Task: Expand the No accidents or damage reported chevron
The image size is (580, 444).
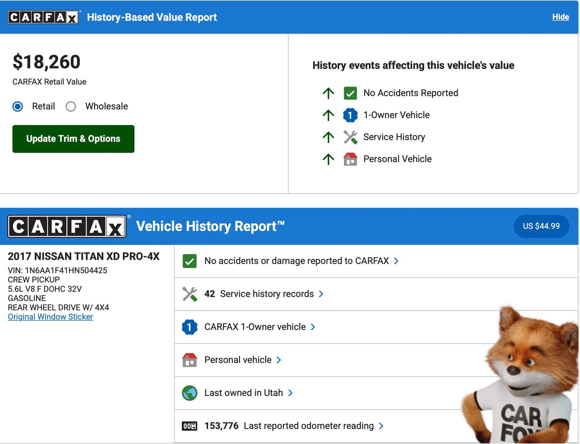Action: click(x=396, y=261)
